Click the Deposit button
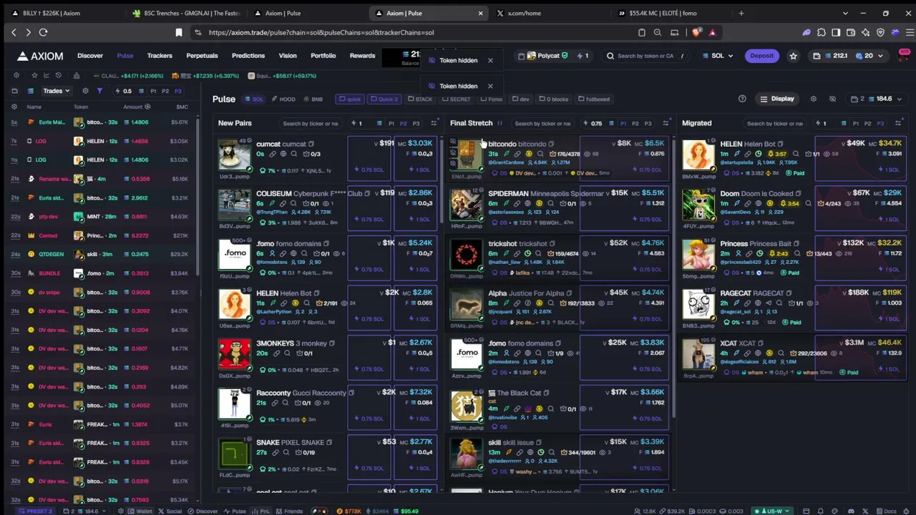This screenshot has height=515, width=916. pyautogui.click(x=761, y=56)
